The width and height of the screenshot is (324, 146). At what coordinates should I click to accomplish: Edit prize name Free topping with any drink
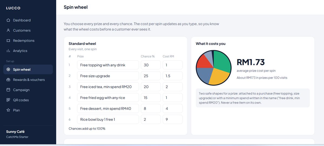click(x=108, y=65)
